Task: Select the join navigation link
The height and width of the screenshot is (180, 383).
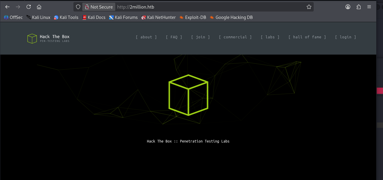Action: pyautogui.click(x=200, y=37)
